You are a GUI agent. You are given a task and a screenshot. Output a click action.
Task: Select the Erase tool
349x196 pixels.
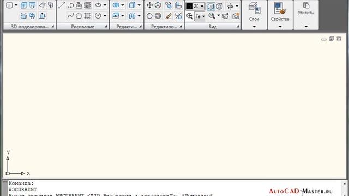click(169, 16)
